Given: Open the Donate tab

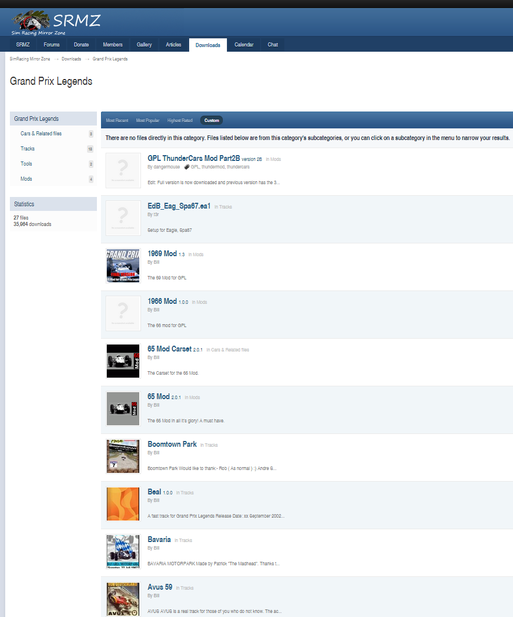Looking at the screenshot, I should tap(81, 45).
